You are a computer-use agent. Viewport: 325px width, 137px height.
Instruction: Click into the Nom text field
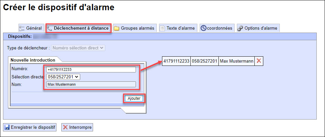click(91, 84)
